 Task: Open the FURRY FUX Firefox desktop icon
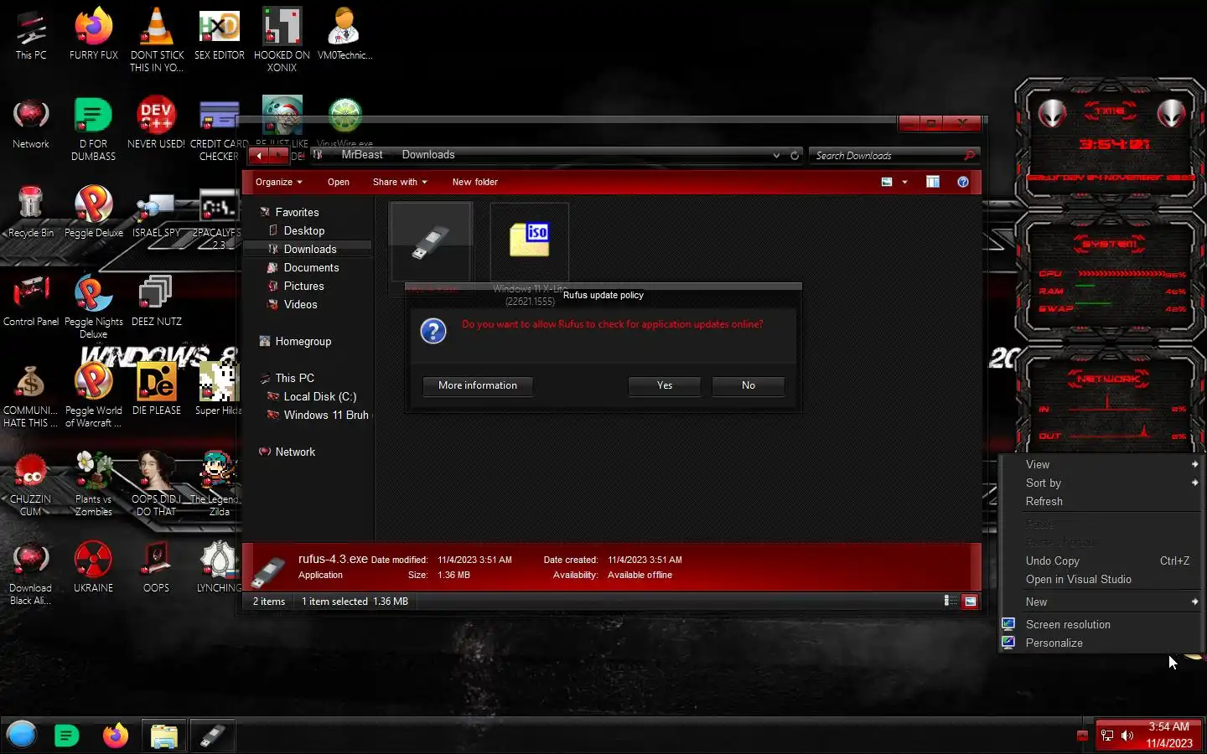click(94, 34)
